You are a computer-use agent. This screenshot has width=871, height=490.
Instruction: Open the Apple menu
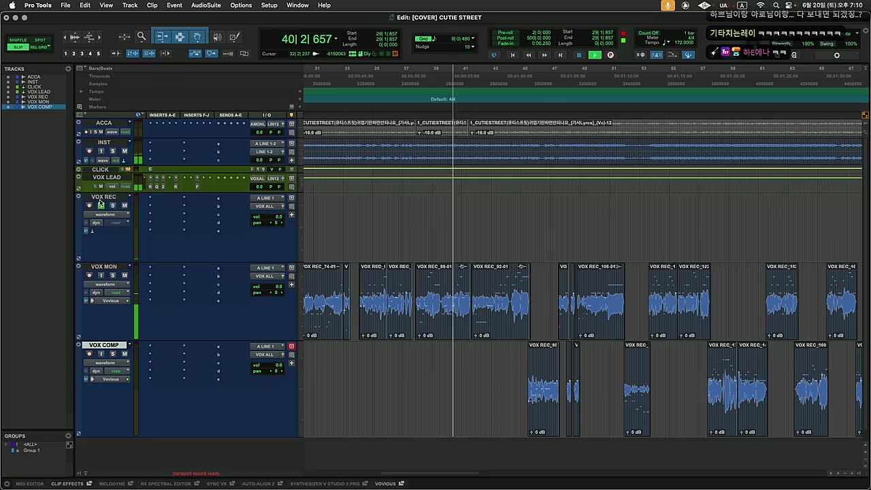tap(12, 5)
